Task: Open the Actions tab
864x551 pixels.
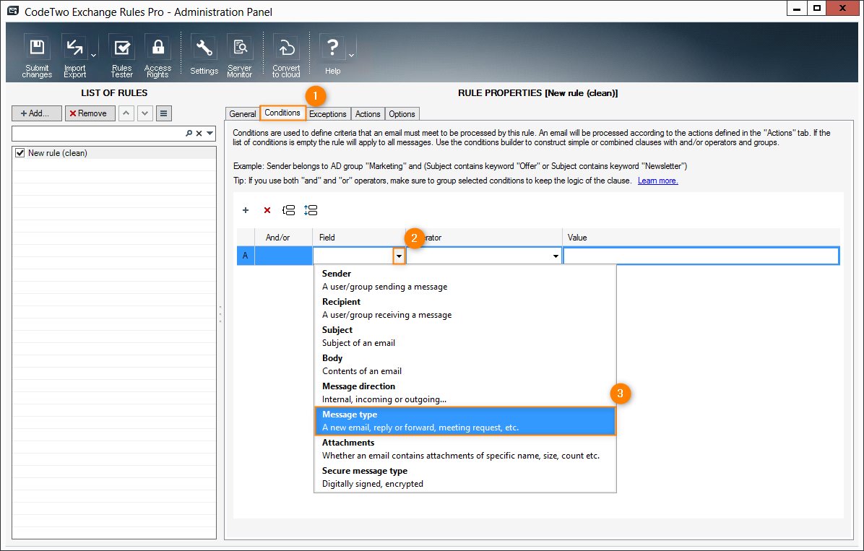Action: [x=368, y=114]
